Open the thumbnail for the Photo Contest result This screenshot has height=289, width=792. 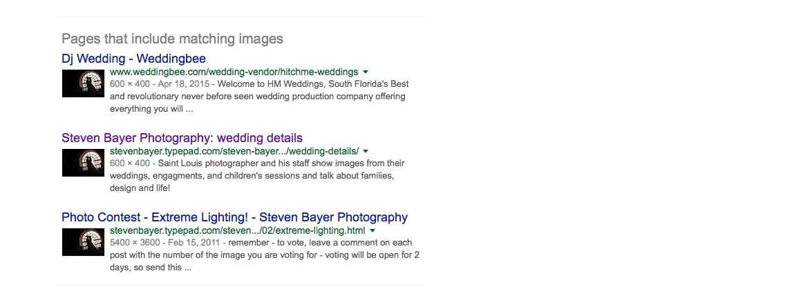pyautogui.click(x=84, y=242)
